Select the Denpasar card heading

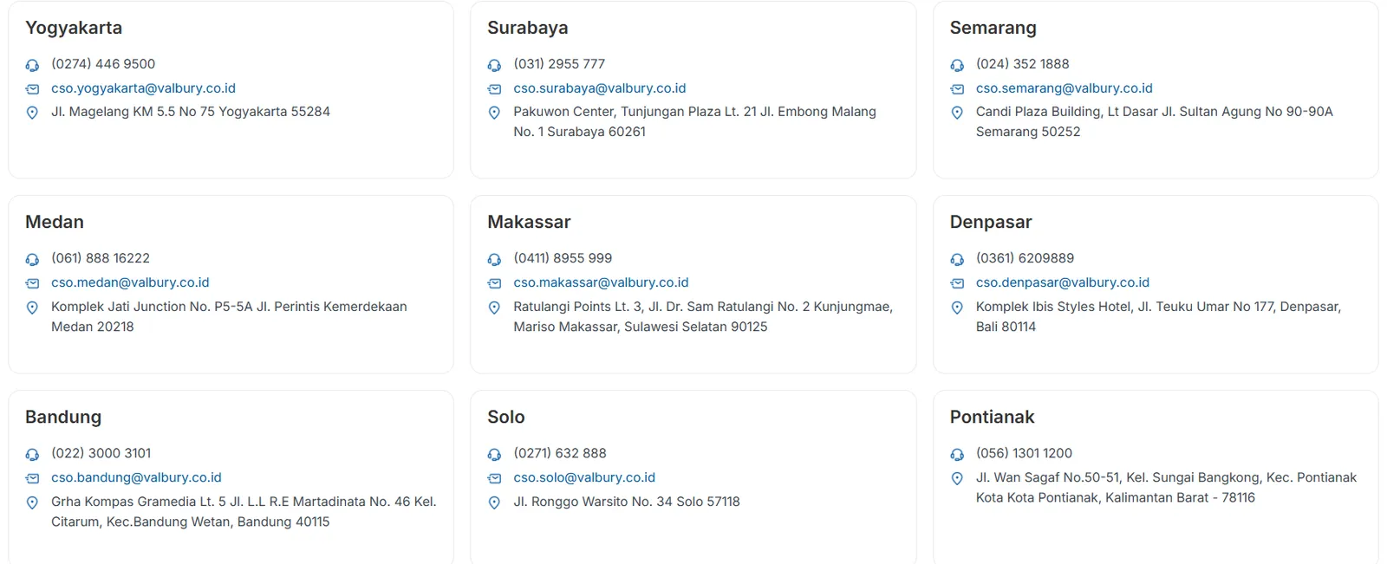coord(991,222)
